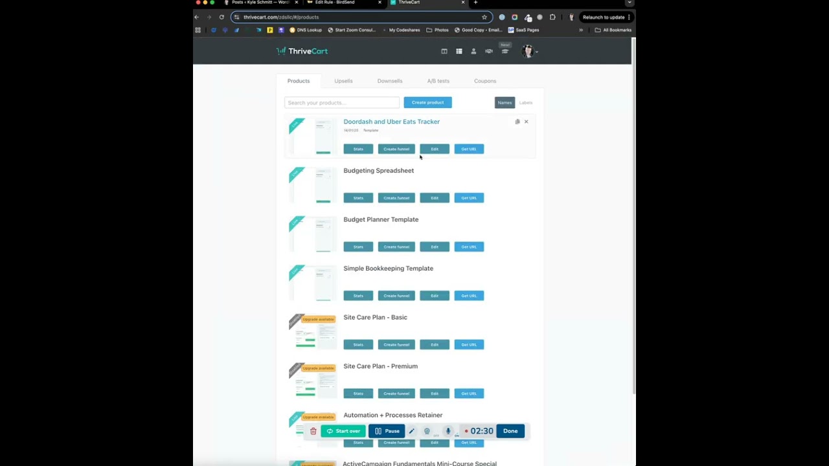Screen dimensions: 829x466
Task: Open the Start Zoom Consul... bookmark
Action: 352,30
